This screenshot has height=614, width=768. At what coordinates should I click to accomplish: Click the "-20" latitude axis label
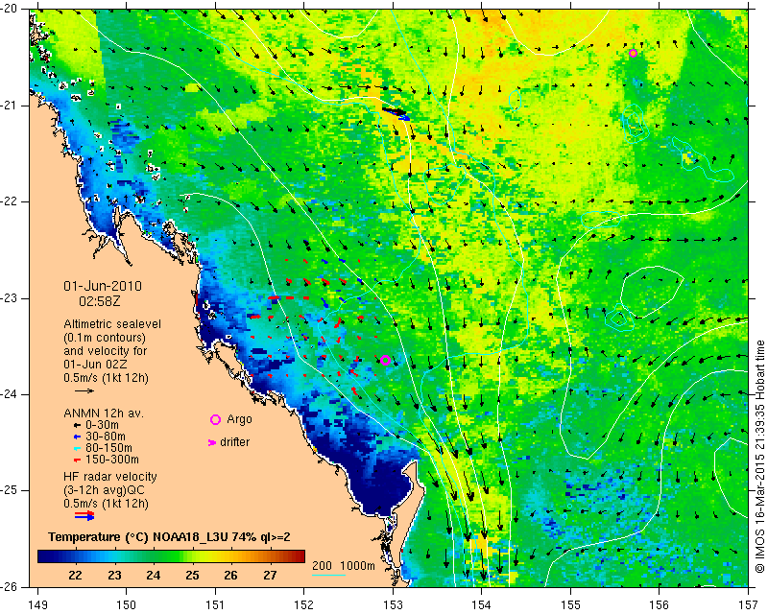tap(10, 10)
